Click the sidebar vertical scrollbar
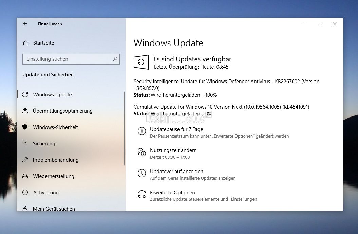358x234 pixels. pyautogui.click(x=125, y=128)
